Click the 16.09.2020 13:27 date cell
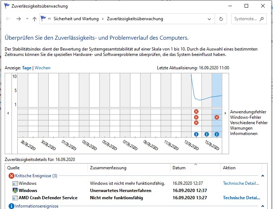 pyautogui.click(x=190, y=198)
